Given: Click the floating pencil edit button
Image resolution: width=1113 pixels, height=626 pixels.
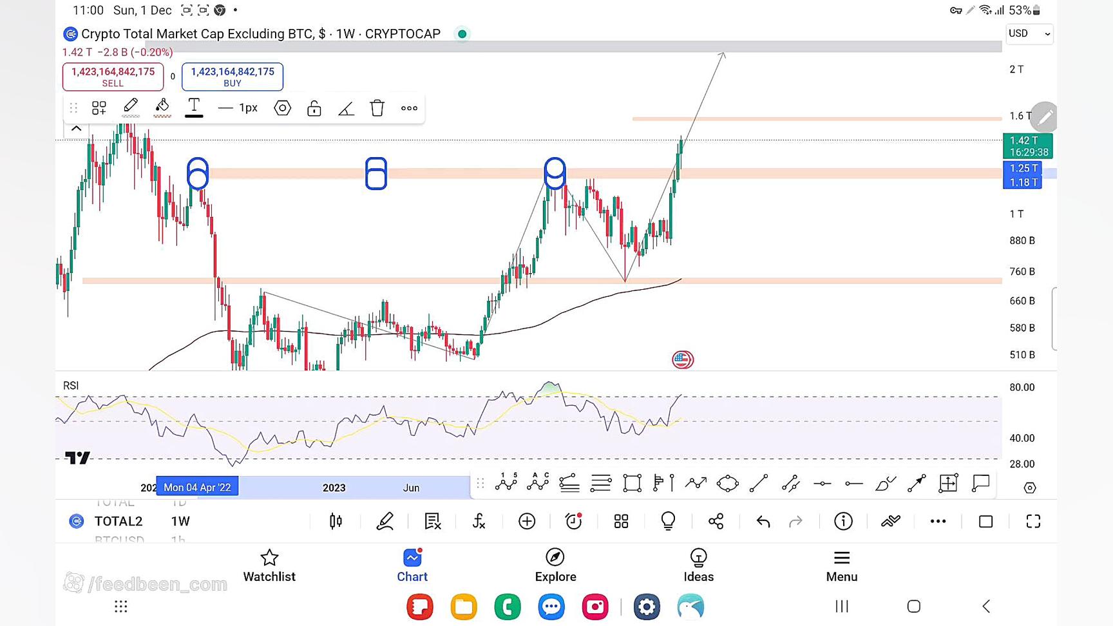Looking at the screenshot, I should pos(1044,117).
